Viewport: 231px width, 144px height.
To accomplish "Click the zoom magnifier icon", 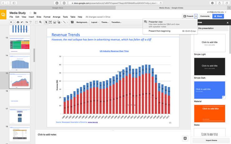I will point(40,22).
